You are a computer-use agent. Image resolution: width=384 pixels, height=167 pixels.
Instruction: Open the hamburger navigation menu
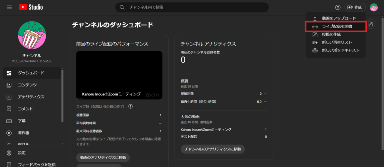click(9, 7)
